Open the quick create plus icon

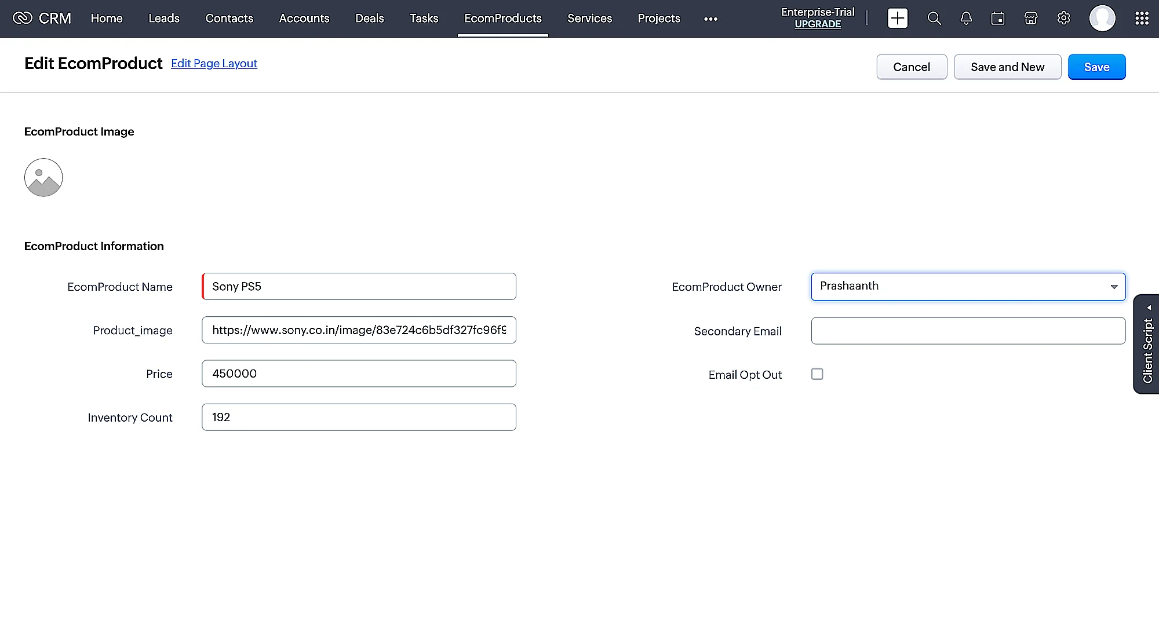point(897,19)
